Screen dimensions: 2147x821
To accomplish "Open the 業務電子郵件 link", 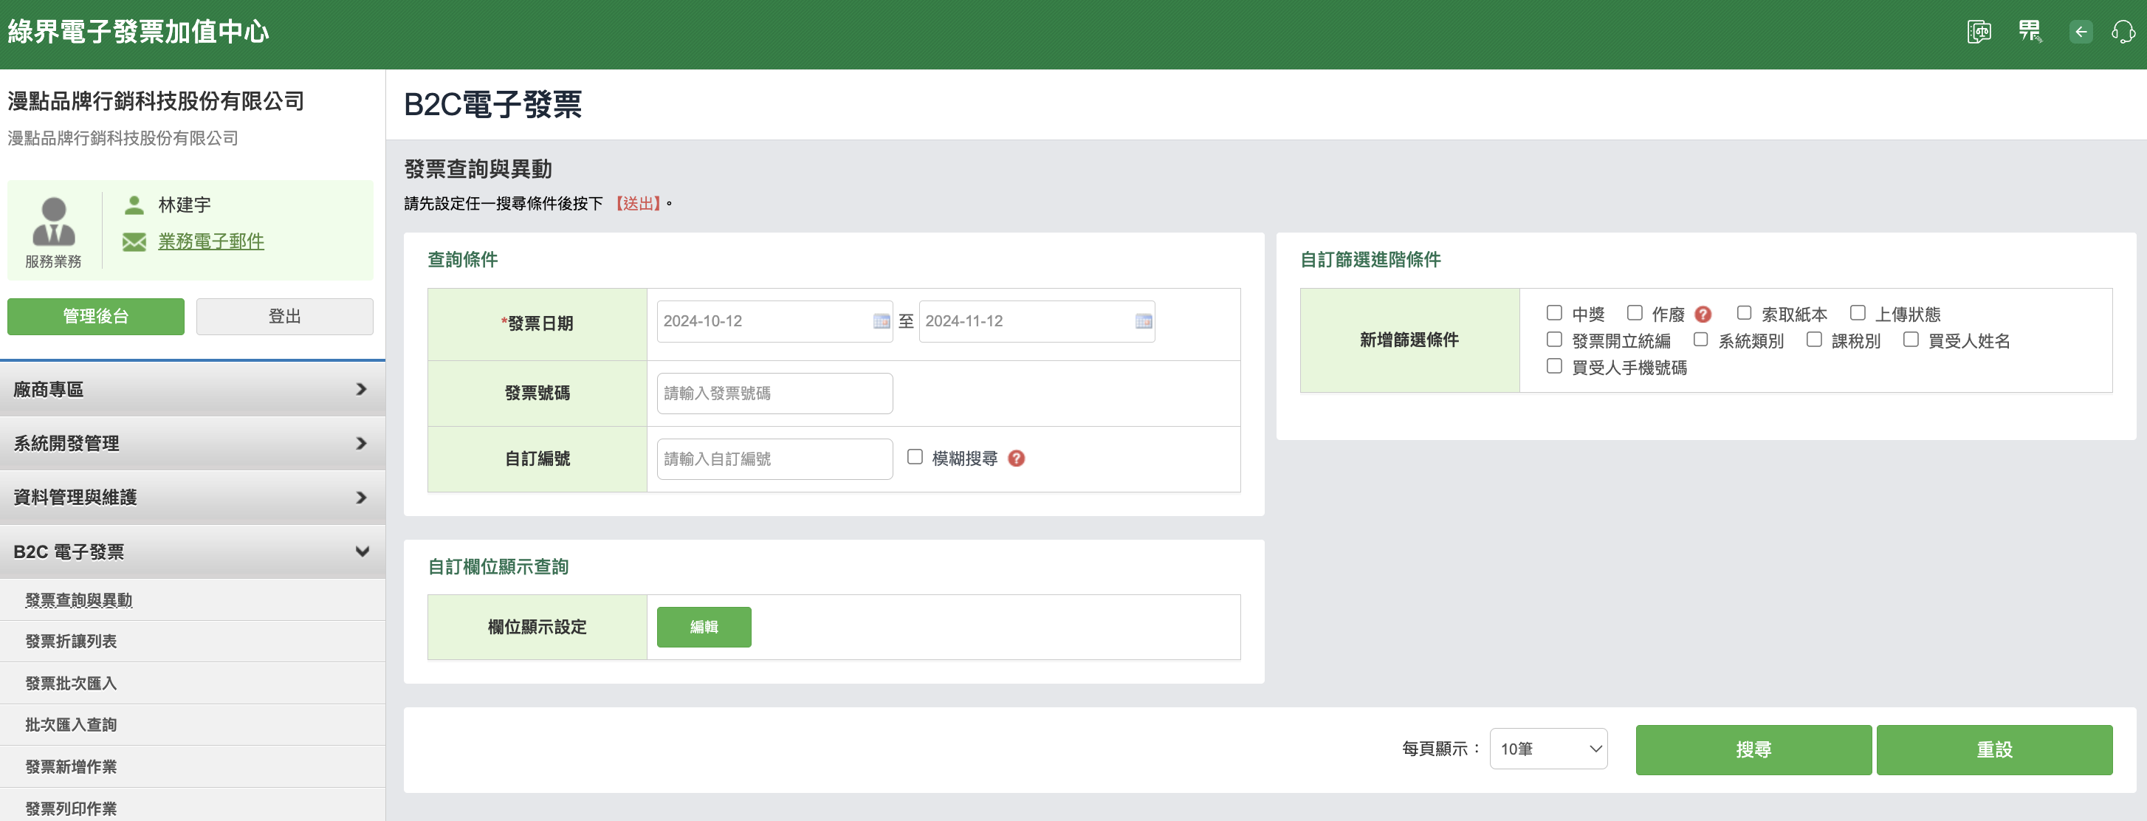I will click(x=210, y=241).
